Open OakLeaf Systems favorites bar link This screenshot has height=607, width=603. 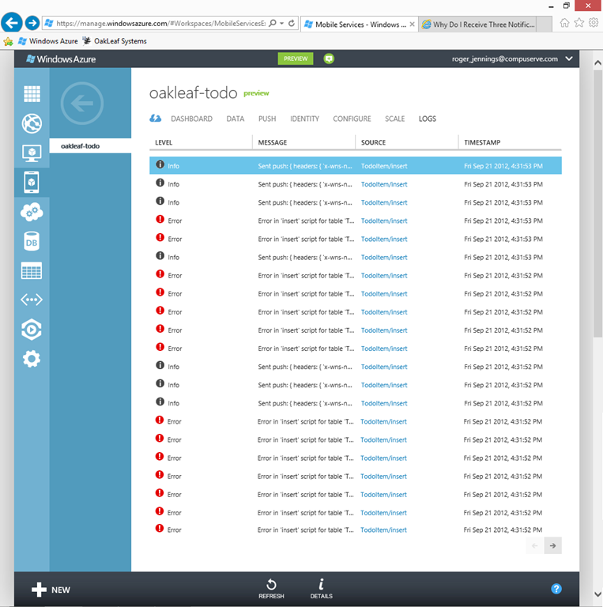tap(115, 41)
